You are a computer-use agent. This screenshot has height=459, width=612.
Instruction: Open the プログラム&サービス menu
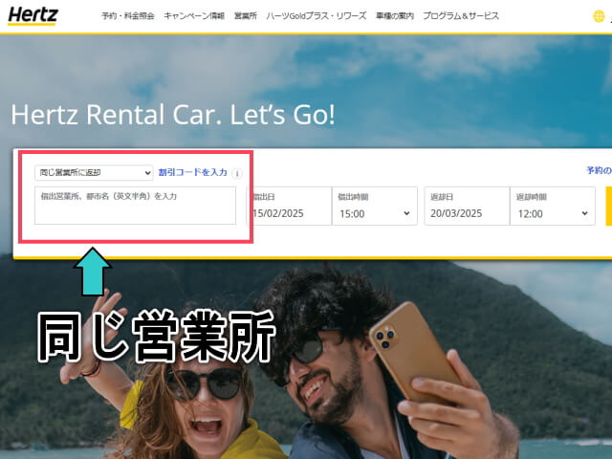click(461, 16)
